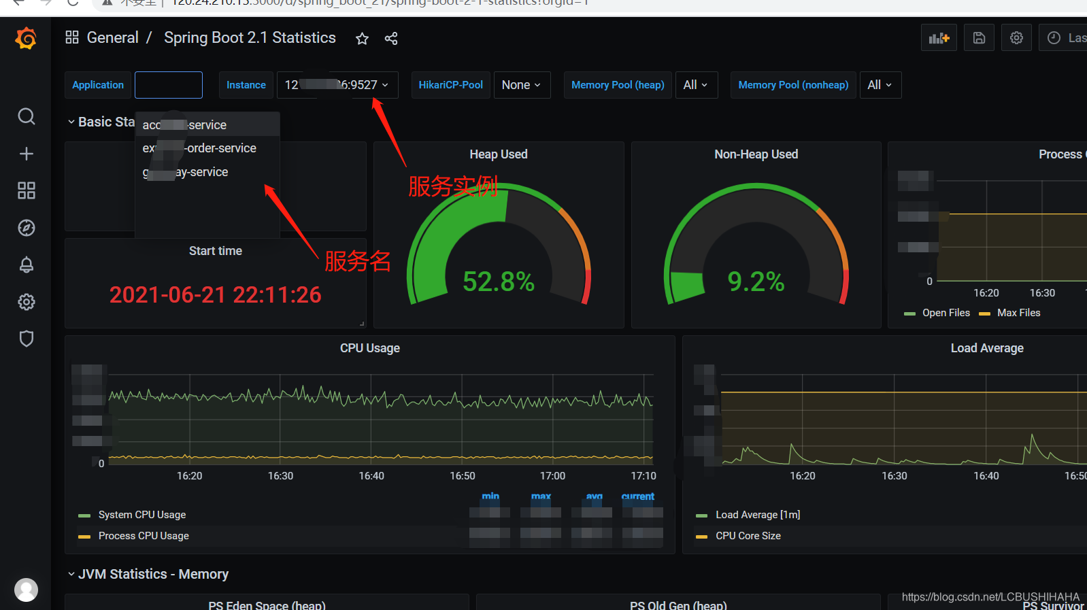Click the Grafana logo home icon
This screenshot has height=610, width=1087.
(x=26, y=39)
